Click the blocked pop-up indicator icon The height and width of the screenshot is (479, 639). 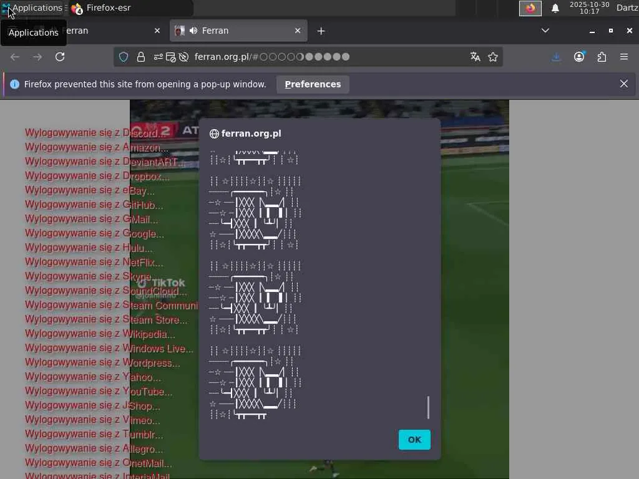pos(171,57)
